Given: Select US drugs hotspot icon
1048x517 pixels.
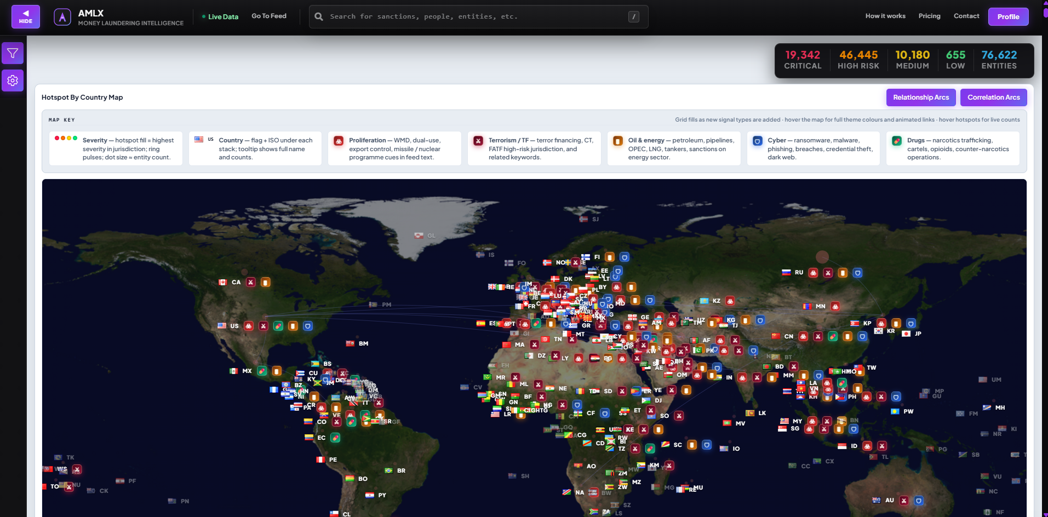Looking at the screenshot, I should (x=278, y=326).
